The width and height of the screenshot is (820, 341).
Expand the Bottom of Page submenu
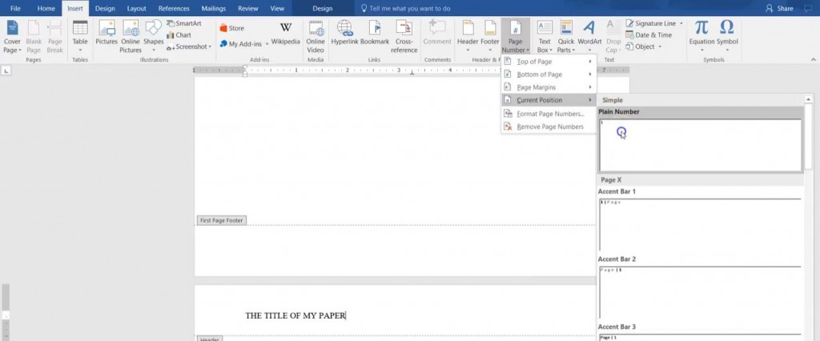pos(549,74)
